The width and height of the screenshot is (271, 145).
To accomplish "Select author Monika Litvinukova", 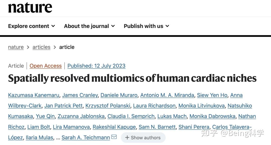I will tap(201, 105).
